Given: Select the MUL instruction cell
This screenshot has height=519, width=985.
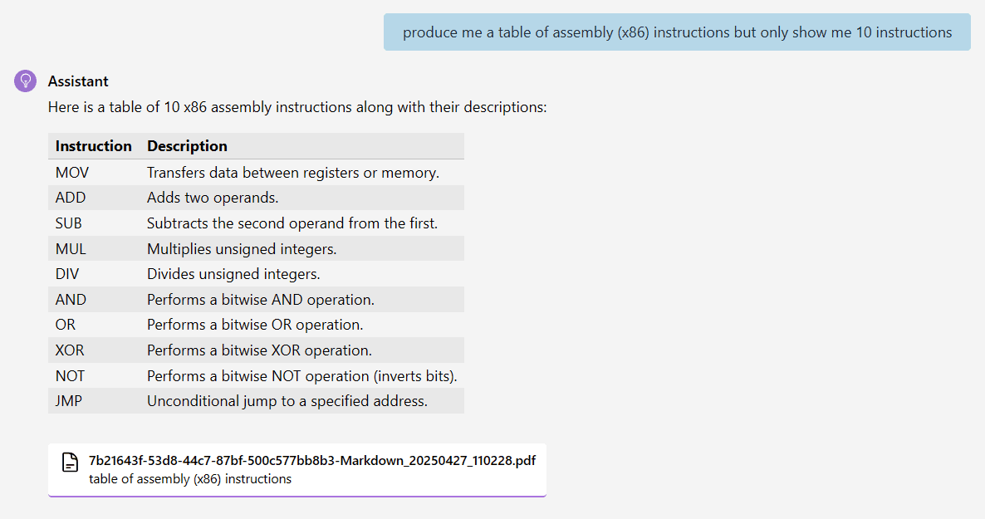Looking at the screenshot, I should click(x=71, y=249).
